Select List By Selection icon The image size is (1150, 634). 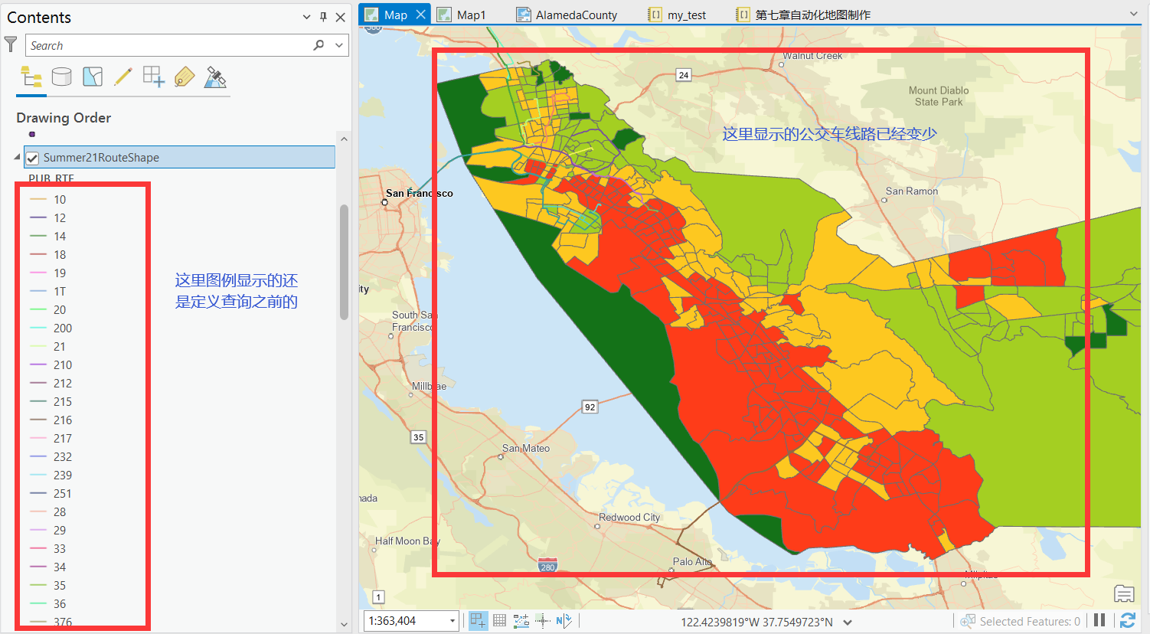tap(93, 77)
